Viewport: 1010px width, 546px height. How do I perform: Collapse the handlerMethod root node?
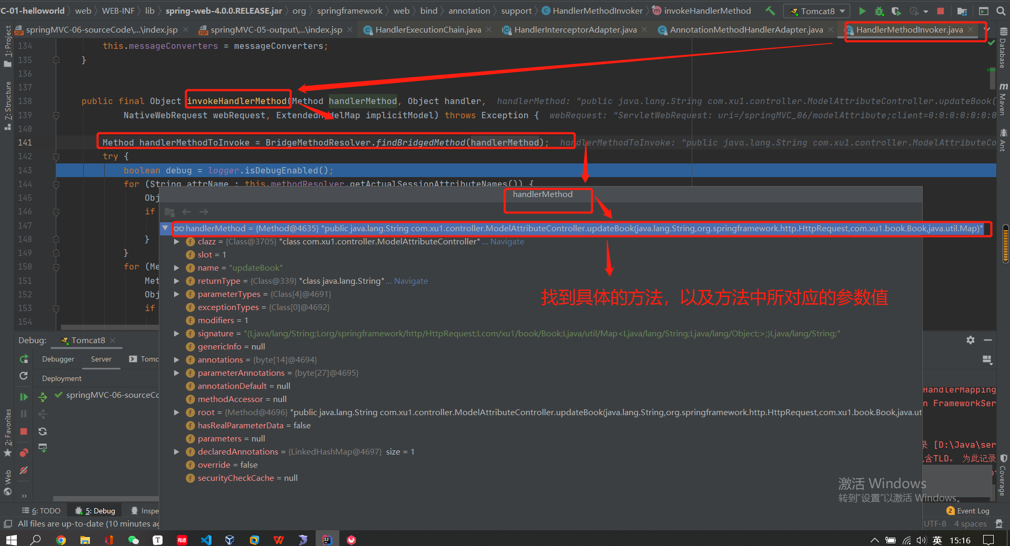(x=165, y=228)
